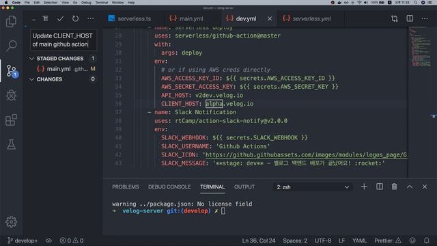Open the File menu

(x=27, y=3)
